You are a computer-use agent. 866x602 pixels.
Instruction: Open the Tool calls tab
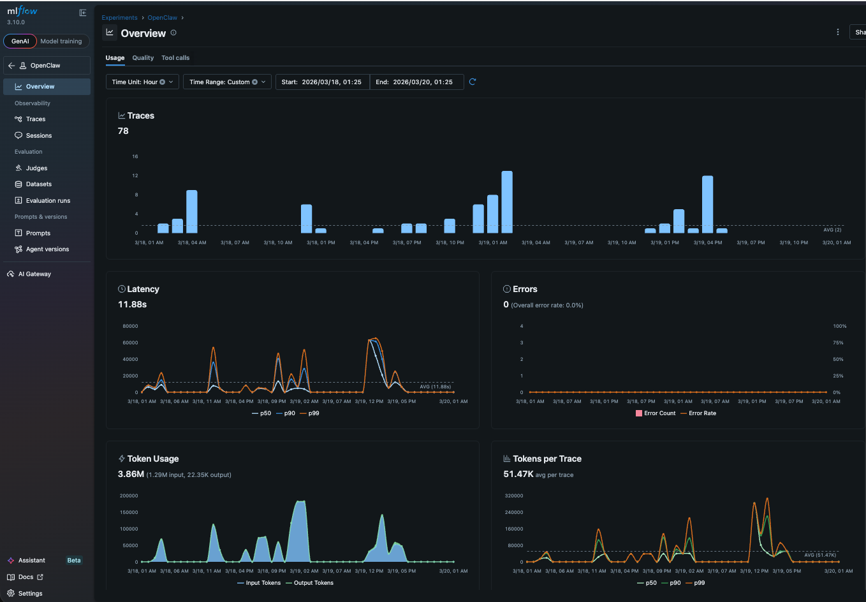coord(175,57)
